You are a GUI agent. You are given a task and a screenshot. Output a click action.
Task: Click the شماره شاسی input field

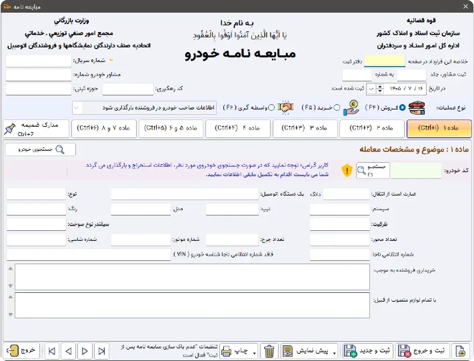(36, 240)
